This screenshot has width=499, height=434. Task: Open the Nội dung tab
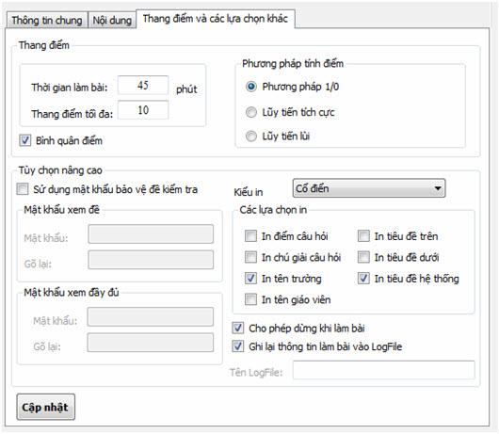(x=112, y=21)
